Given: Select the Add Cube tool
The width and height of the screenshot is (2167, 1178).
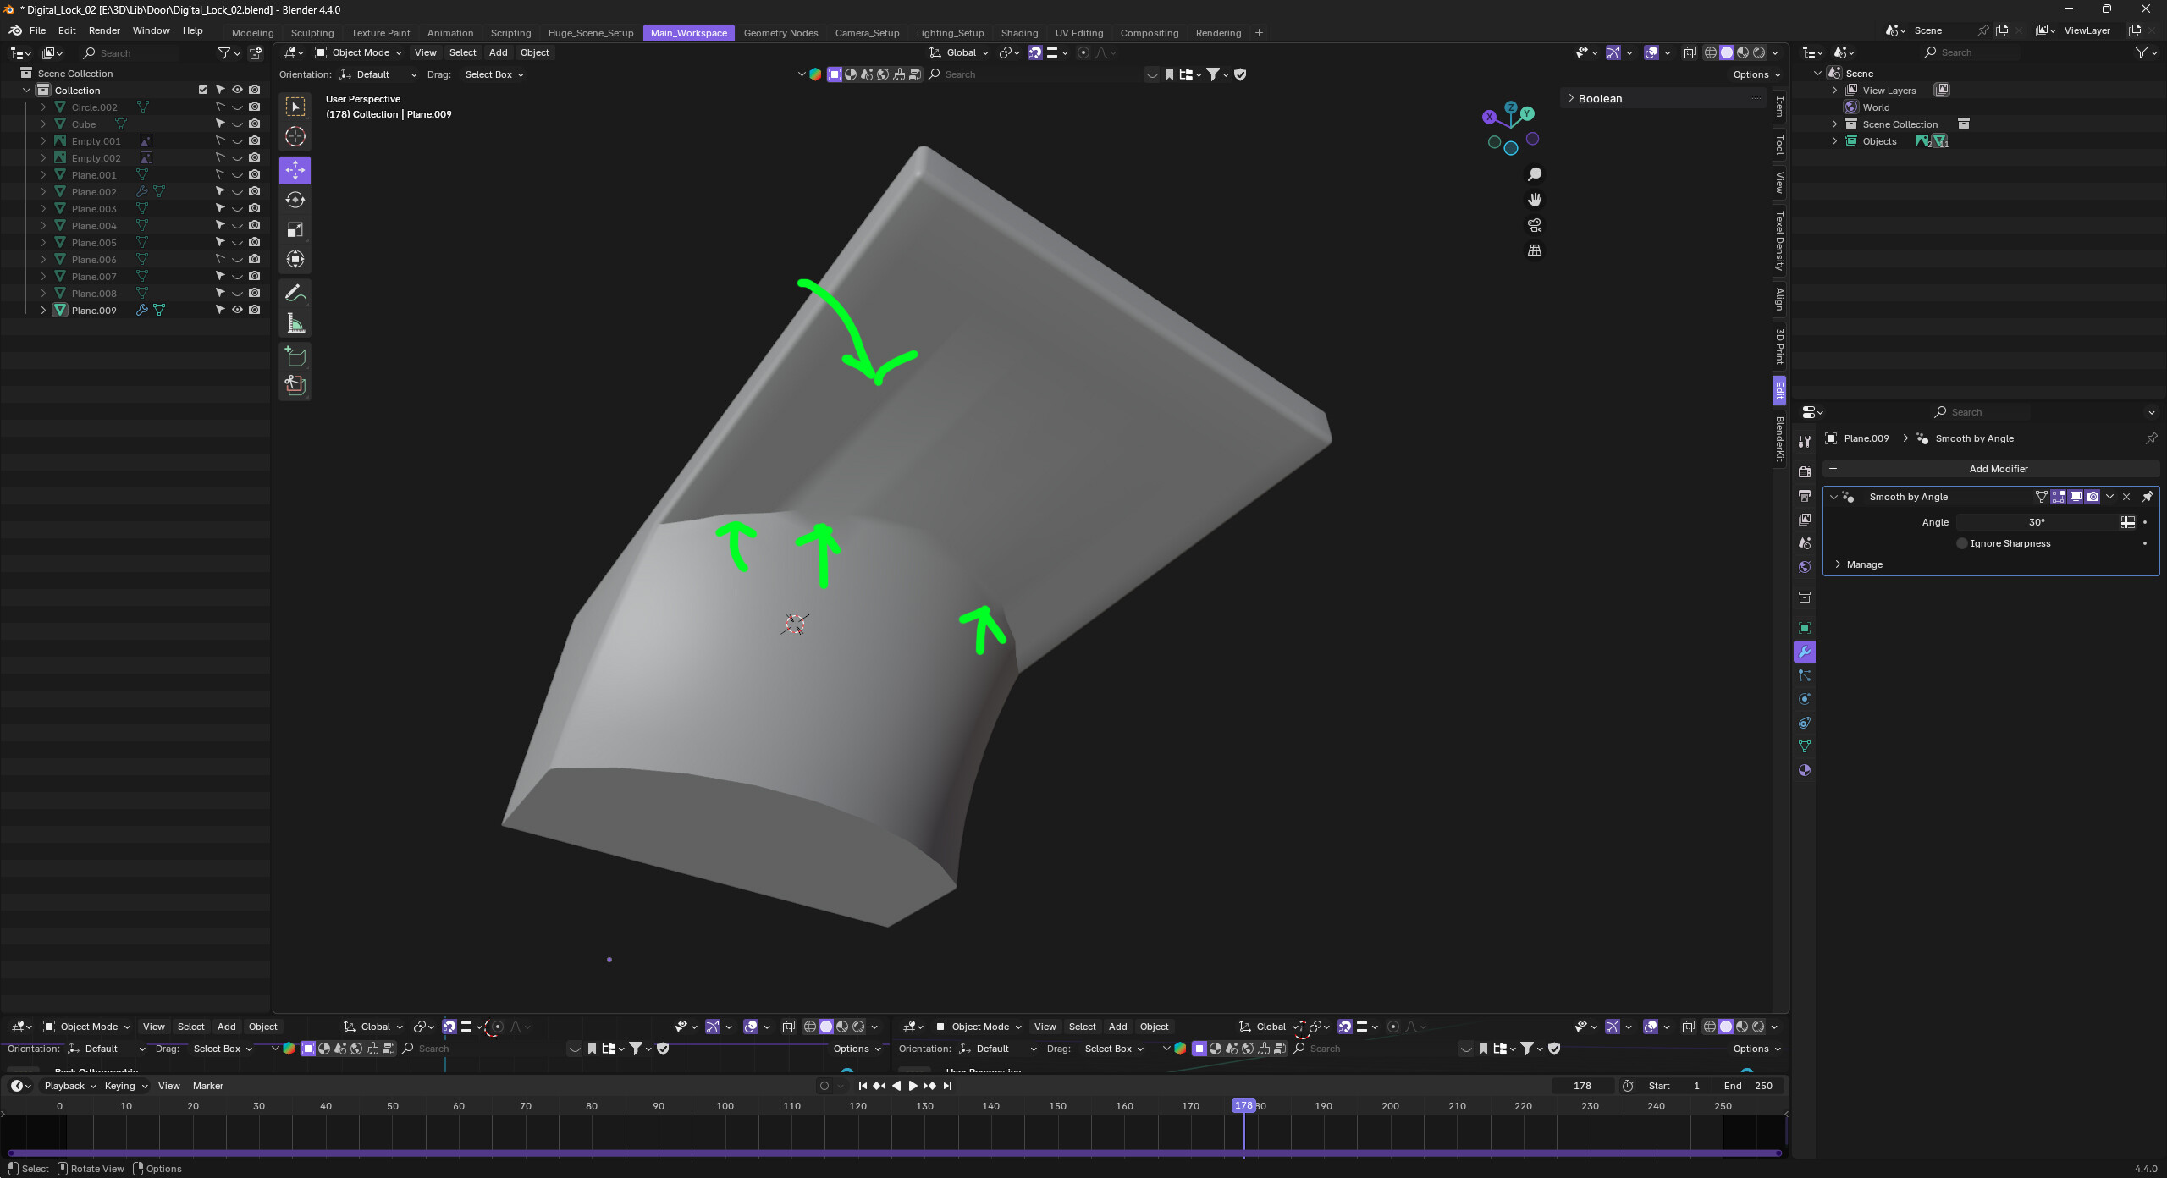Looking at the screenshot, I should 295,356.
